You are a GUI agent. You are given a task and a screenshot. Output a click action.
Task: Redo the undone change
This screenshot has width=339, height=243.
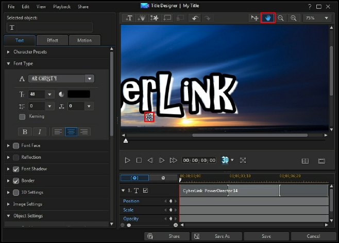[x=207, y=18]
